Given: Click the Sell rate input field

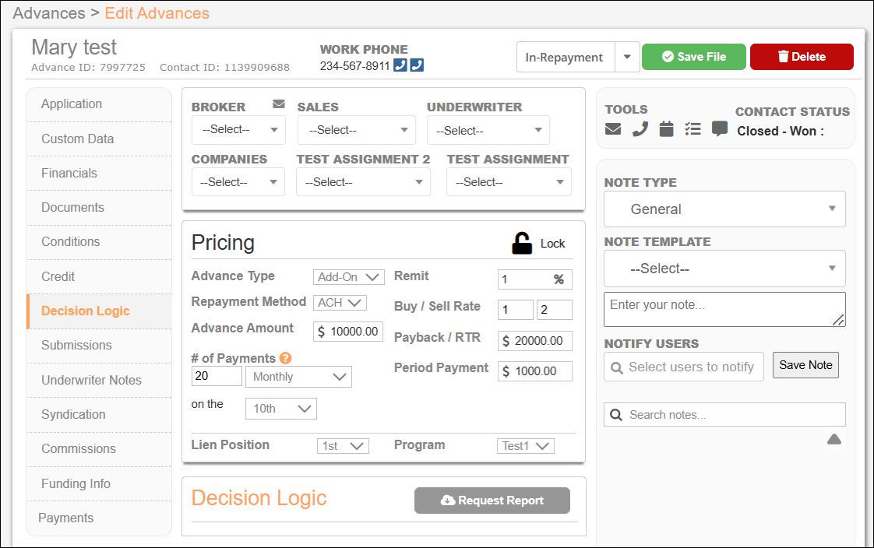Looking at the screenshot, I should point(555,310).
